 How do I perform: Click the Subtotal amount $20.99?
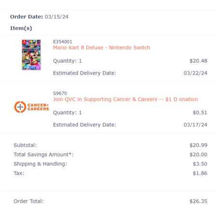[198, 145]
